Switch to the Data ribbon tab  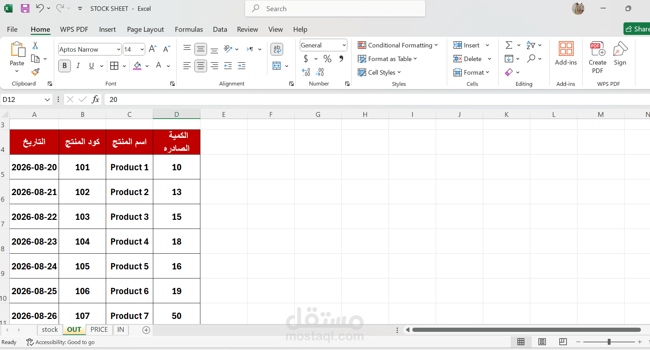pos(220,29)
